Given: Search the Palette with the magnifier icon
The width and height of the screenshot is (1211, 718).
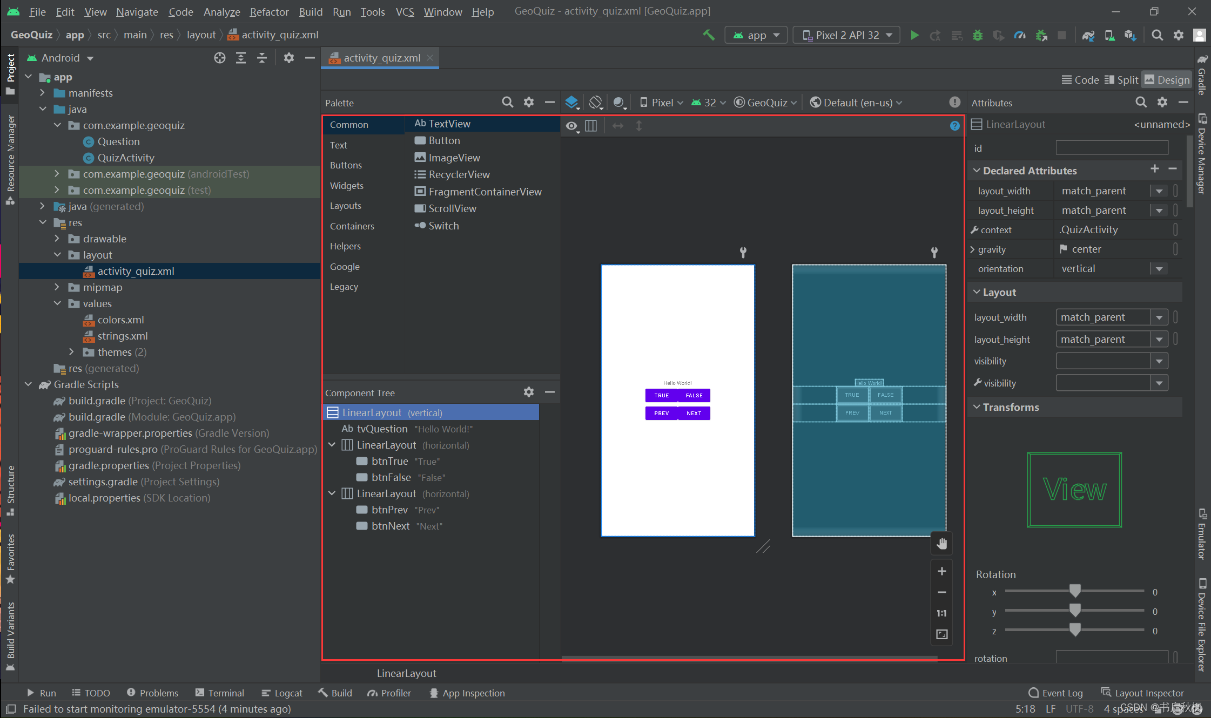Looking at the screenshot, I should point(507,102).
